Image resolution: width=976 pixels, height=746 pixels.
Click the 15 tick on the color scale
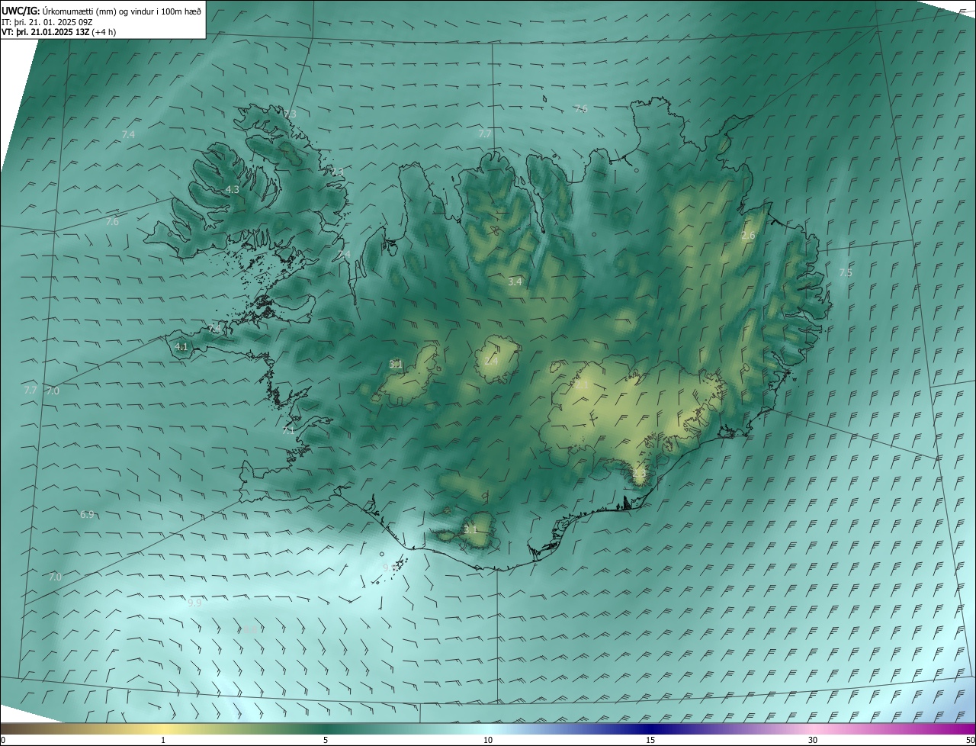(650, 740)
